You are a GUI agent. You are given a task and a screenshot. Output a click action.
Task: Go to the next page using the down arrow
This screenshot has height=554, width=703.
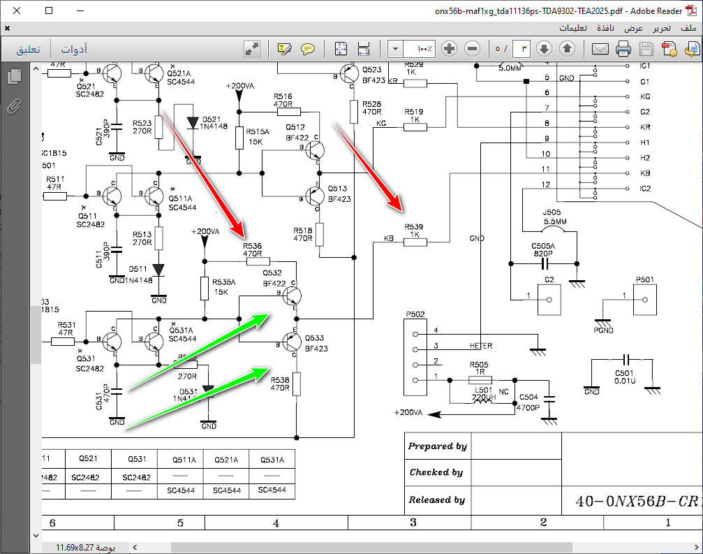[x=545, y=49]
